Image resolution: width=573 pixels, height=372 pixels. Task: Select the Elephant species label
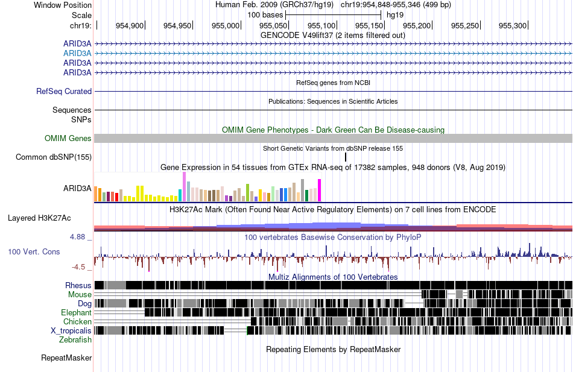[x=76, y=313]
